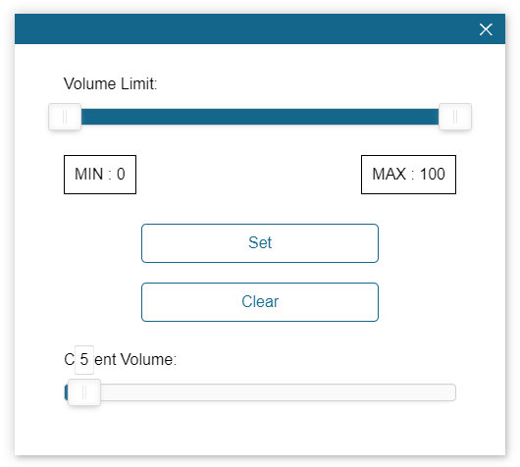Screen dimensions: 520x467
Task: Click the filled blue start of Current Volume slider
Action: (66, 392)
